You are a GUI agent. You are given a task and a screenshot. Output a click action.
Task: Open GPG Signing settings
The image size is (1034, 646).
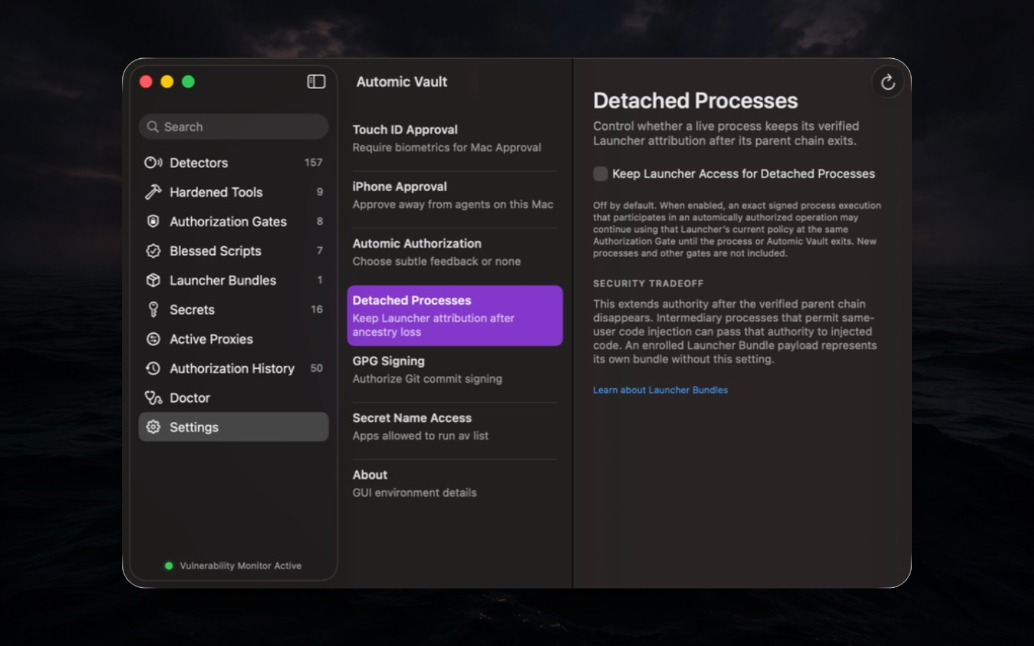455,370
